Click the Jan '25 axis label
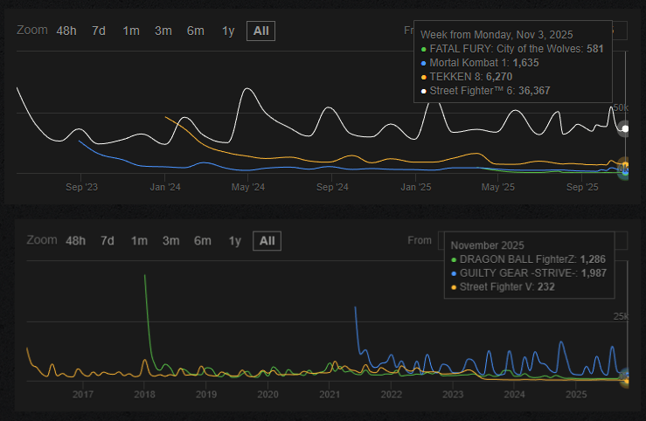 tap(416, 187)
